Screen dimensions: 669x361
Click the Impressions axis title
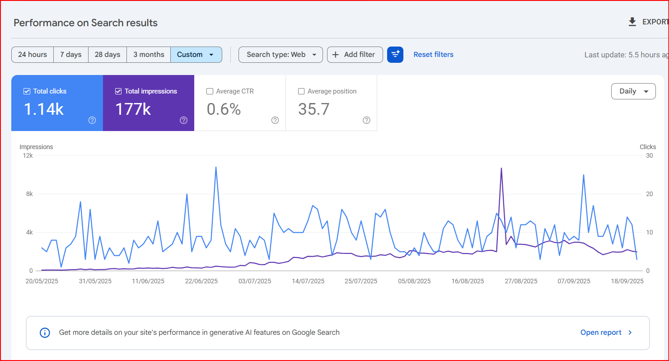36,147
